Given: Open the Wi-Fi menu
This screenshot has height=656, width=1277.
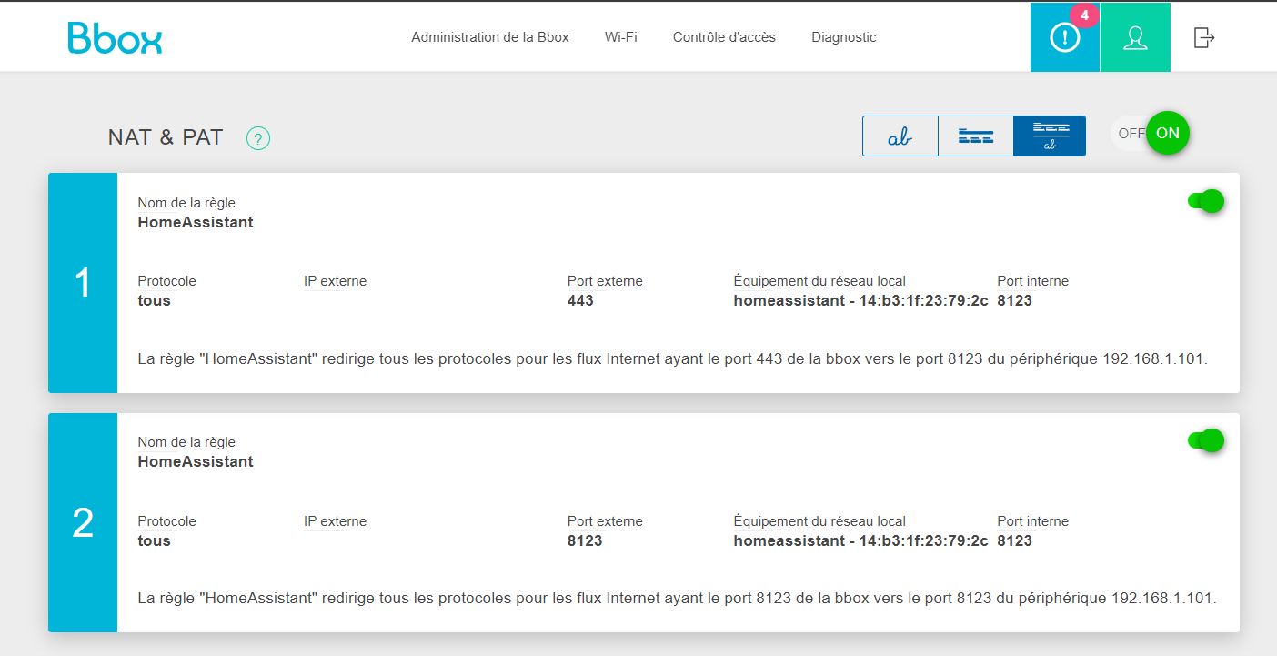Looking at the screenshot, I should pyautogui.click(x=620, y=37).
